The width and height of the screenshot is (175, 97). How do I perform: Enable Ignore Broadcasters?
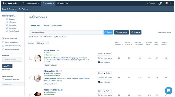[x=3, y=42]
